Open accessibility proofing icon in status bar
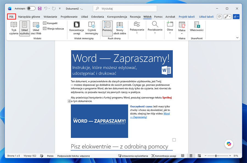This screenshot has width=247, height=163. tap(42, 156)
